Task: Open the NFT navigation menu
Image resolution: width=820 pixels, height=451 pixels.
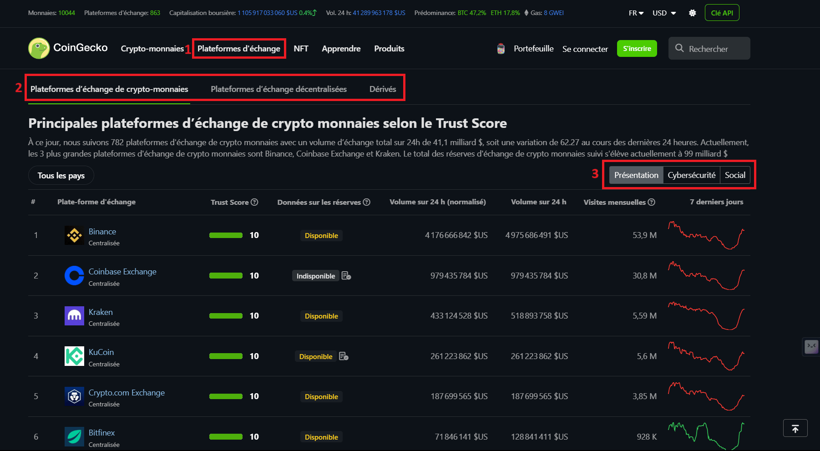Action: pyautogui.click(x=301, y=49)
